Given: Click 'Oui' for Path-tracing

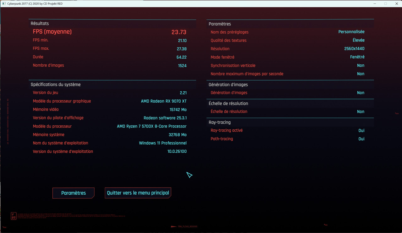Looking at the screenshot, I should (x=361, y=139).
